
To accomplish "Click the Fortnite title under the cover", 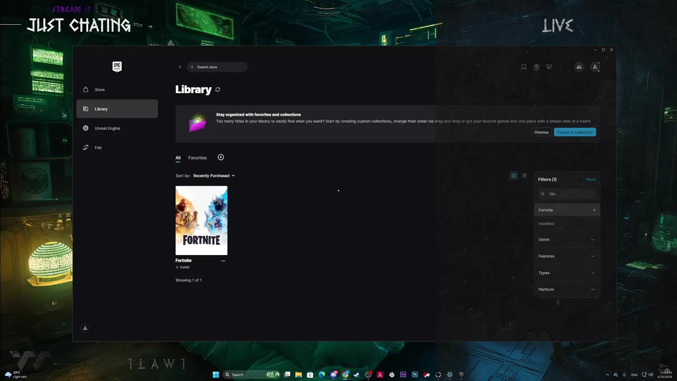I will pyautogui.click(x=184, y=260).
